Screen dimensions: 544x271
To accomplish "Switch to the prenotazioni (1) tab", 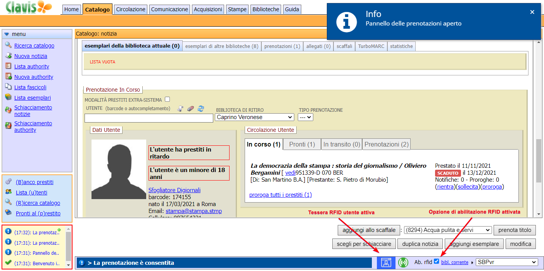I will 282,46.
